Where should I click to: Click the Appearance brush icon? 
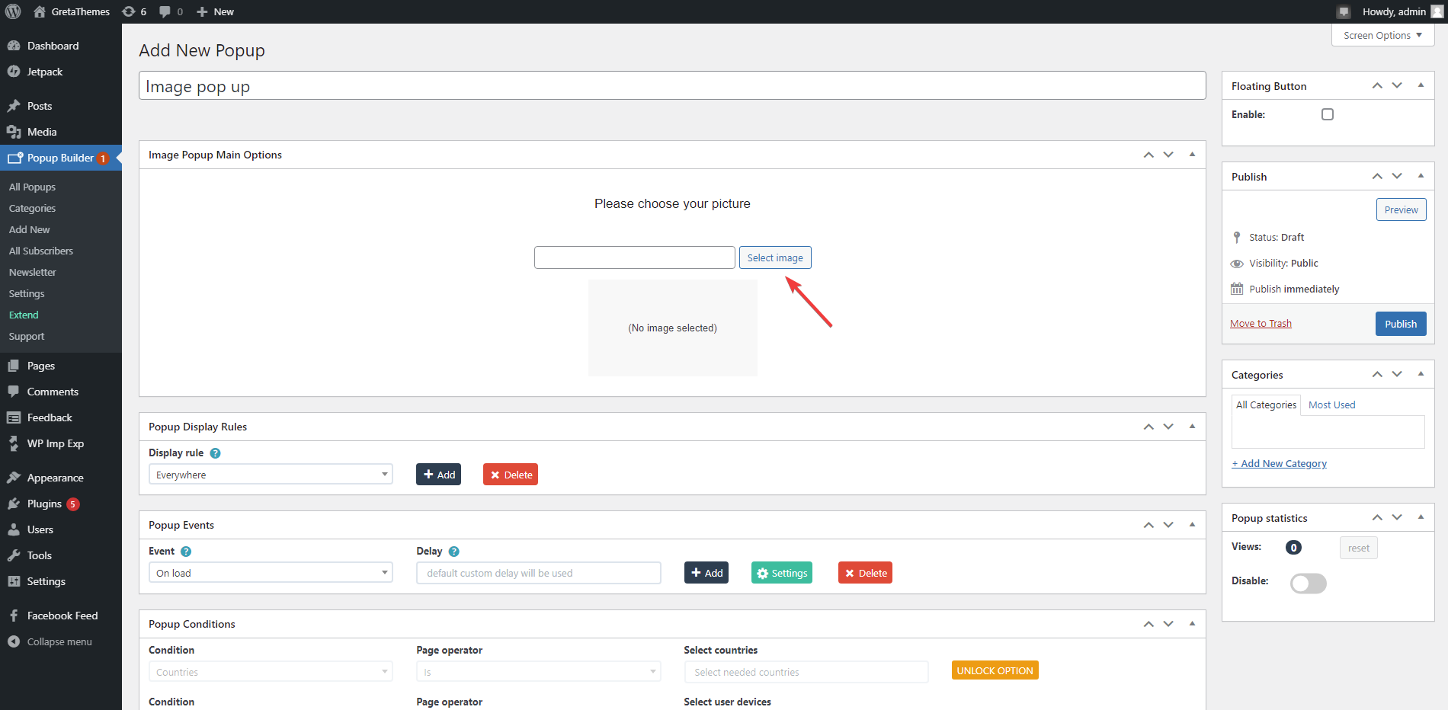14,478
